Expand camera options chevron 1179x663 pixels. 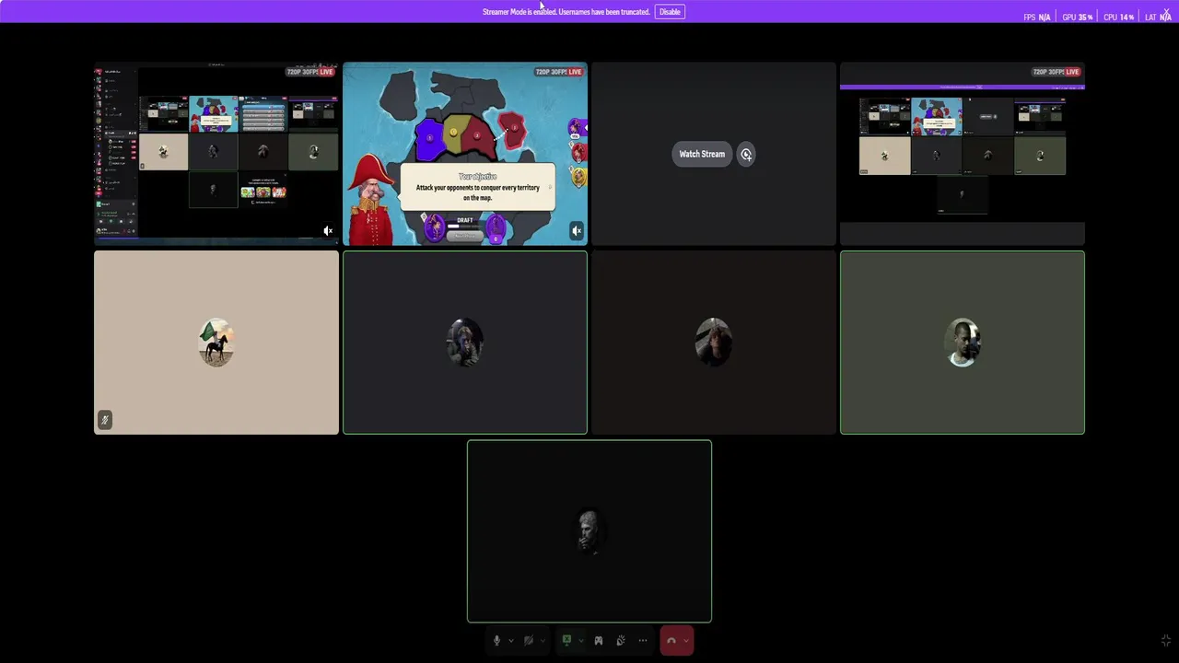point(543,641)
